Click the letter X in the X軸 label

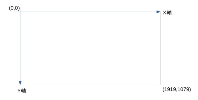pos(164,13)
